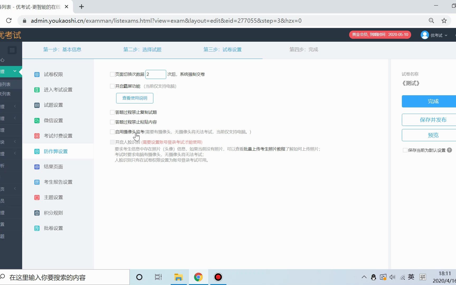This screenshot has width=456, height=285.
Task: Go to 第四步：完成 step
Action: 304,50
